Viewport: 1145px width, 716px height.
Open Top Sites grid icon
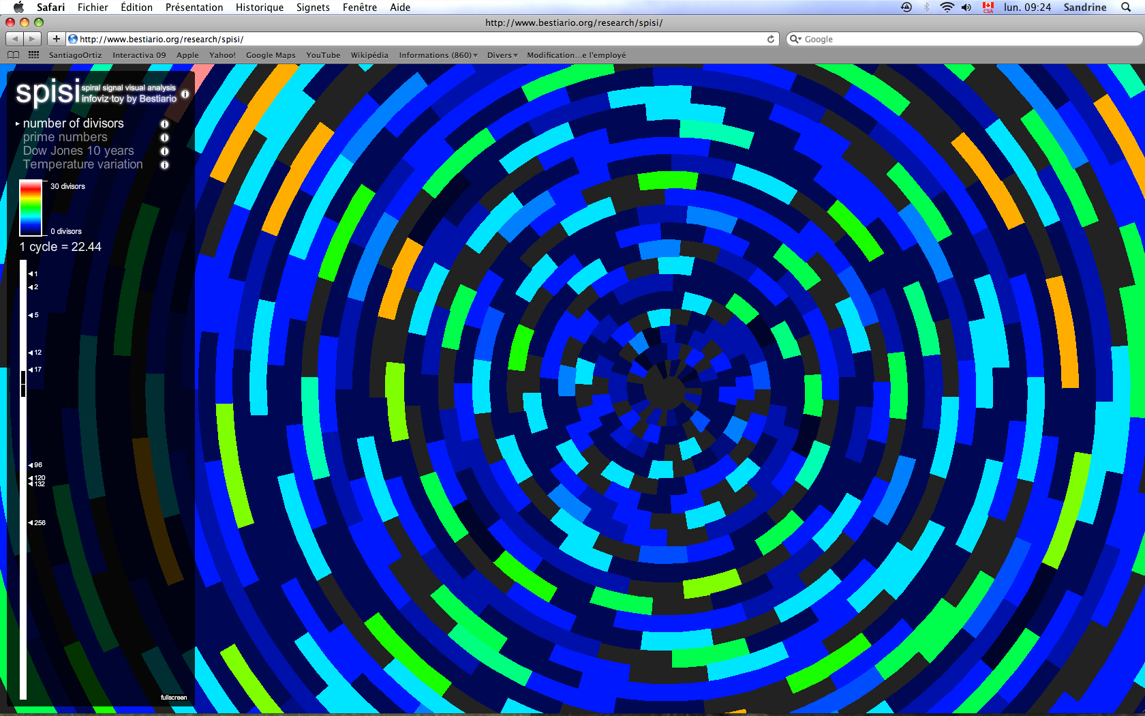pyautogui.click(x=33, y=55)
